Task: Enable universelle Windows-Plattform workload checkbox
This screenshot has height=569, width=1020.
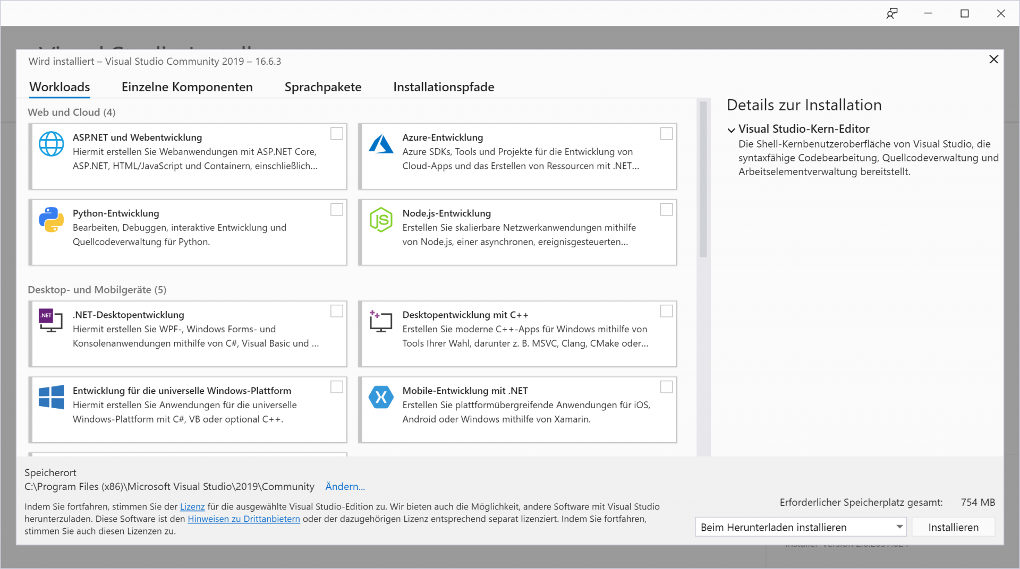Action: point(337,387)
